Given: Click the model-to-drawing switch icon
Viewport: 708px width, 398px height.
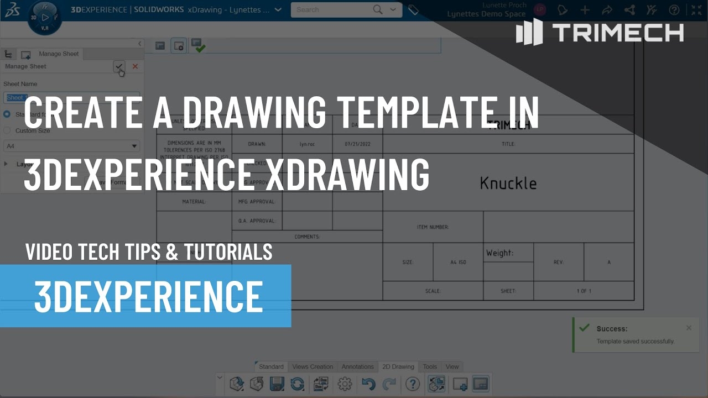Looking at the screenshot, I should tap(436, 384).
